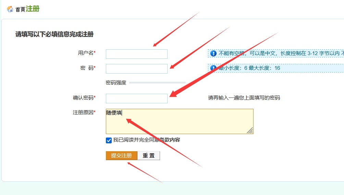This screenshot has width=344, height=195.
Task: Grab the text area resize handle
Action: coord(250,130)
